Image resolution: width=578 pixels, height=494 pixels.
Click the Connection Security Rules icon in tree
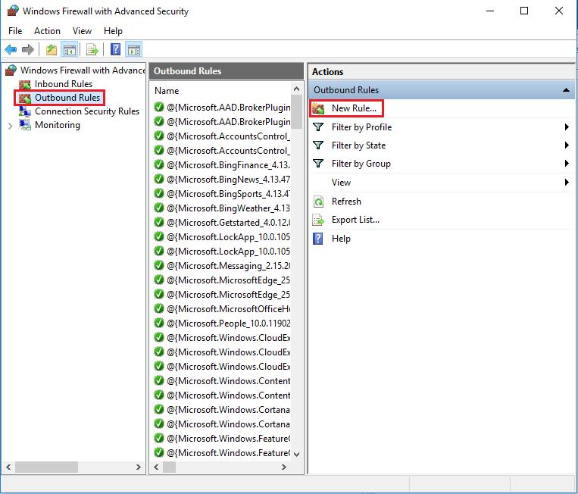pyautogui.click(x=25, y=111)
